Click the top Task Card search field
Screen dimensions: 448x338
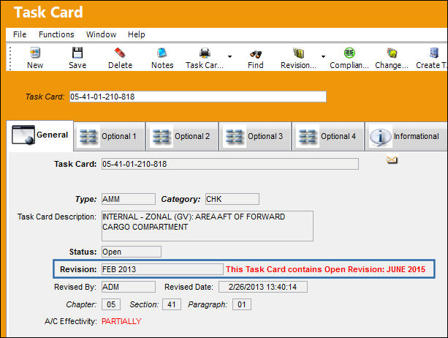tap(198, 97)
